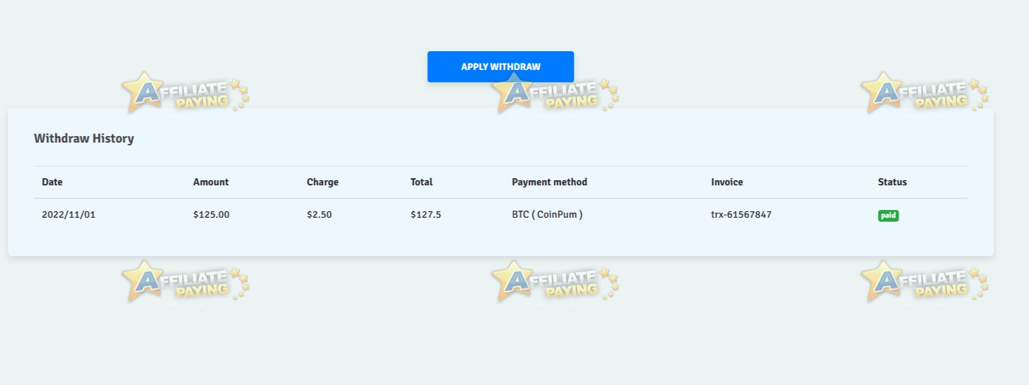
Task: Click the Affiliate Paying watermark logo upper left
Action: pos(185,93)
